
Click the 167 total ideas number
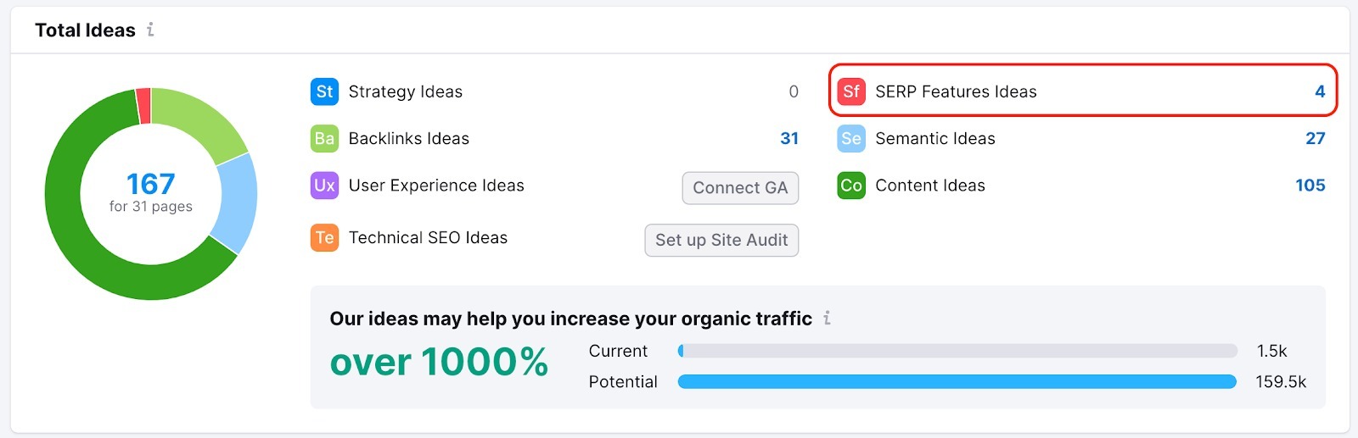[150, 184]
